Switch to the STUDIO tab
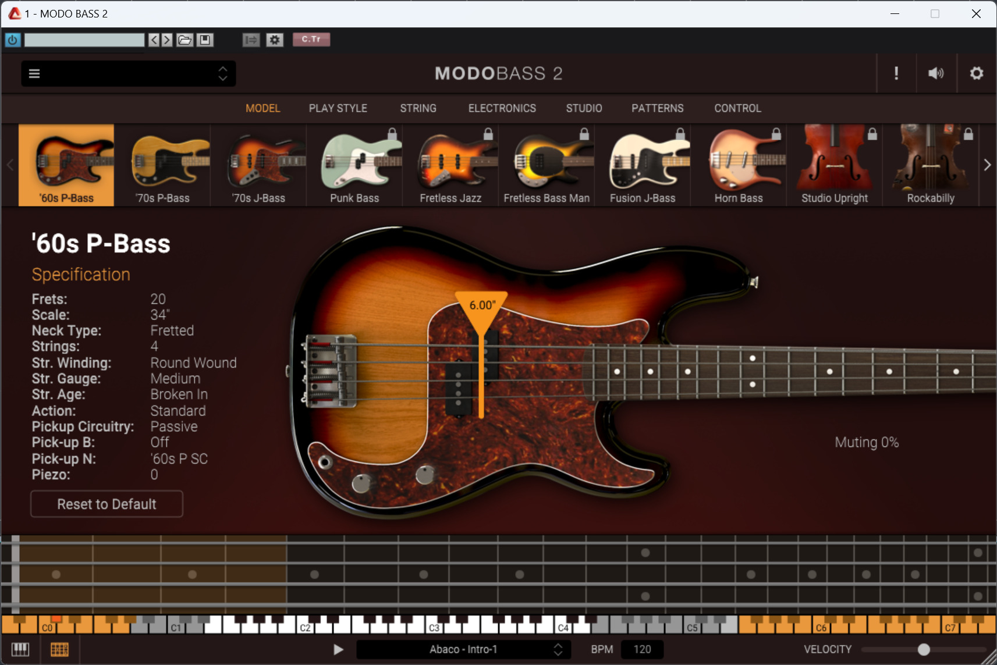 point(584,108)
